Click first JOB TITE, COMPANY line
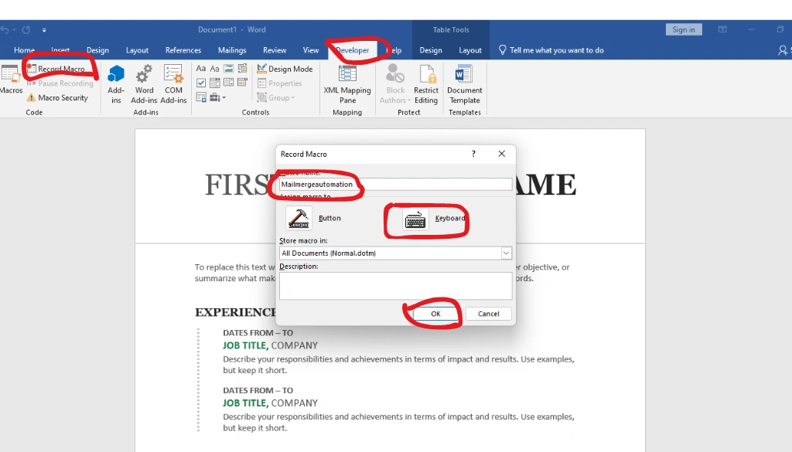 tap(270, 345)
